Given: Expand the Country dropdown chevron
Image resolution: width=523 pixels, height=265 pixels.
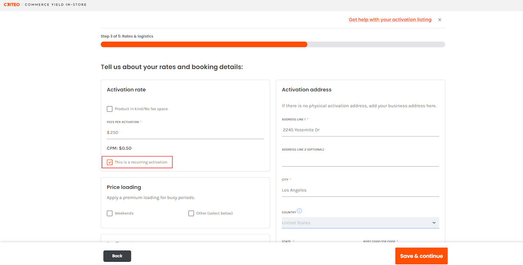Looking at the screenshot, I should pyautogui.click(x=434, y=223).
